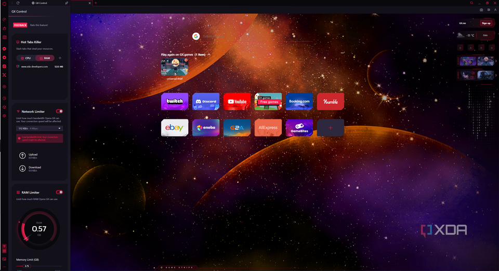Screen dimensions: 499x271
Task: Open the universal thief game thumbnail
Action: point(175,67)
